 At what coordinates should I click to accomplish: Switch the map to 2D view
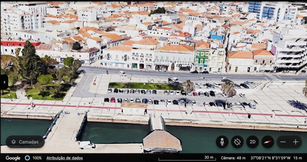click(252, 142)
